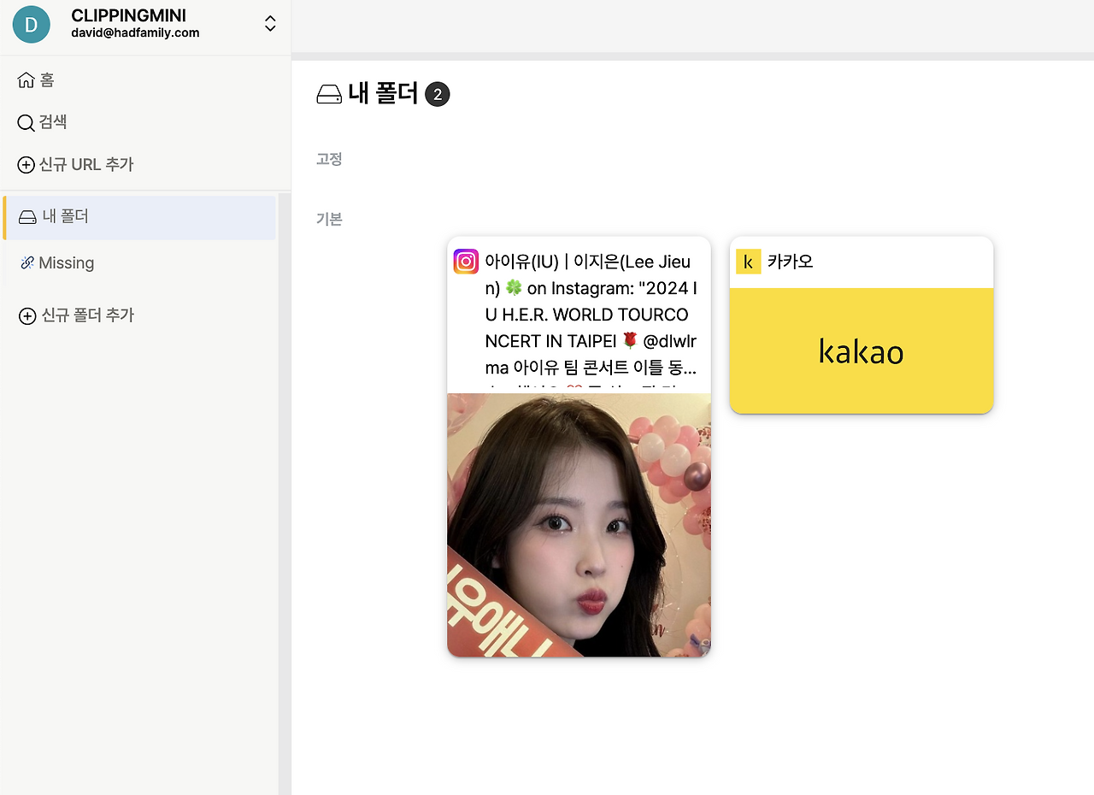Screen dimensions: 1094x795
Task: Click the drawer icon next to 내 폴더 heading
Action: click(x=329, y=94)
